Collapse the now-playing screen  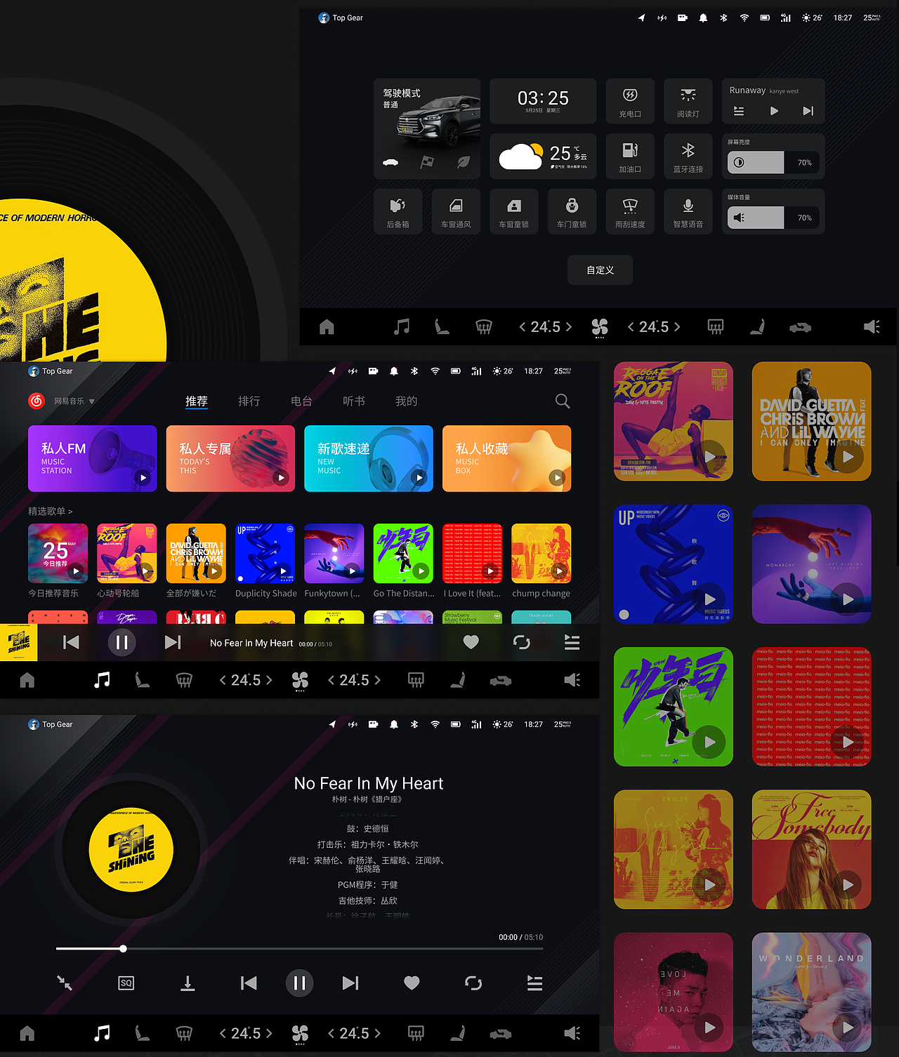pyautogui.click(x=65, y=983)
